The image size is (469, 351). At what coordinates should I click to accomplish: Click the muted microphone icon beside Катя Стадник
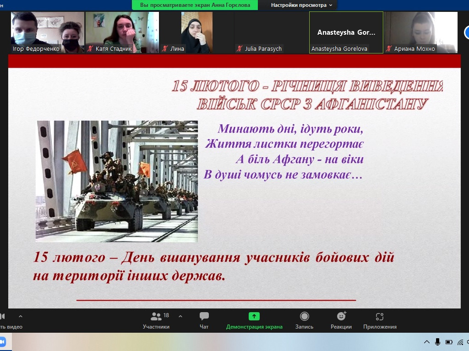click(x=91, y=48)
